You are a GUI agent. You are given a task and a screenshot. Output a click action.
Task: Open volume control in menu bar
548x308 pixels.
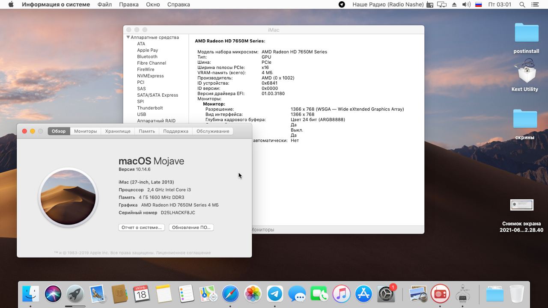(466, 4)
